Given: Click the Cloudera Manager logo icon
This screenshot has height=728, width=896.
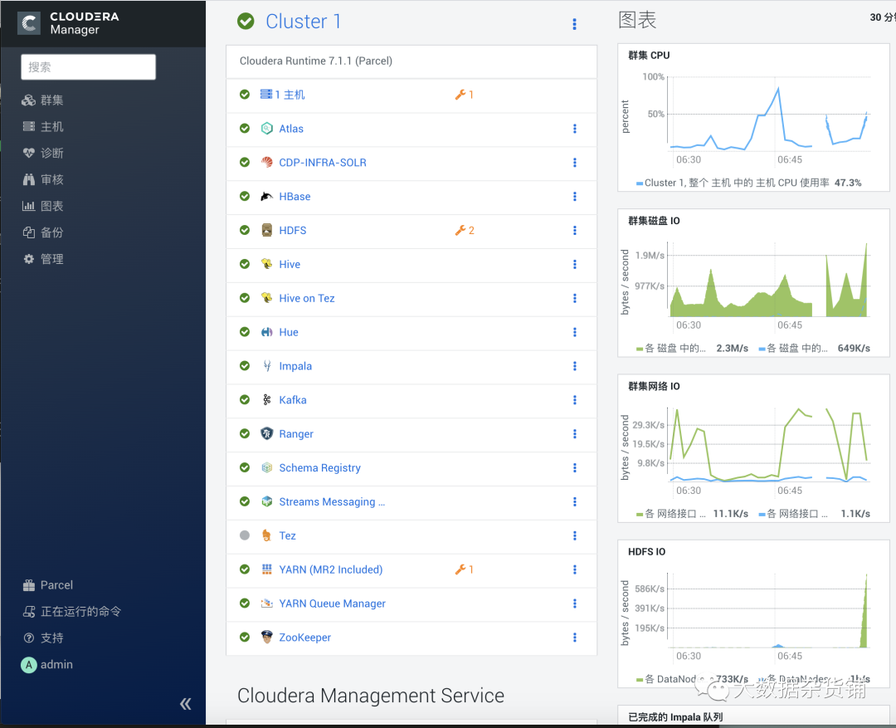Looking at the screenshot, I should pos(28,23).
